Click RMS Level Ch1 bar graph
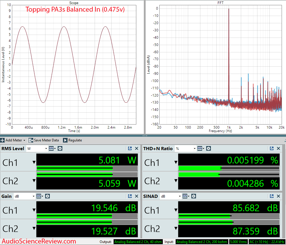The width and height of the screenshot is (286, 245). (x=87, y=168)
